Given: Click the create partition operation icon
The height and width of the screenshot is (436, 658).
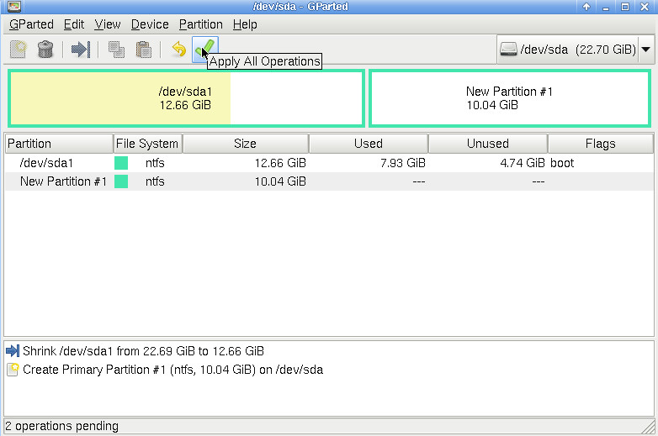Looking at the screenshot, I should [x=13, y=370].
